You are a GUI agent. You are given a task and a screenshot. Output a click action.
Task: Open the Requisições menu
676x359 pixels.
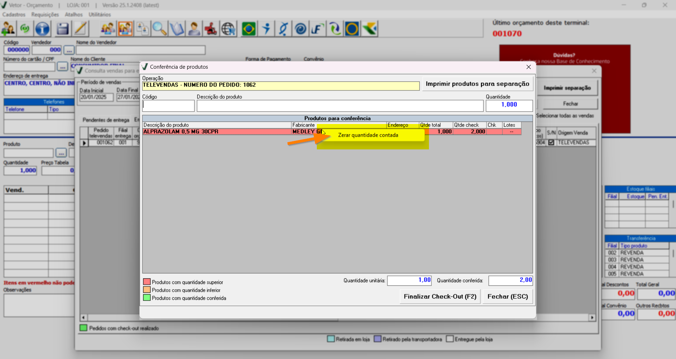coord(45,14)
